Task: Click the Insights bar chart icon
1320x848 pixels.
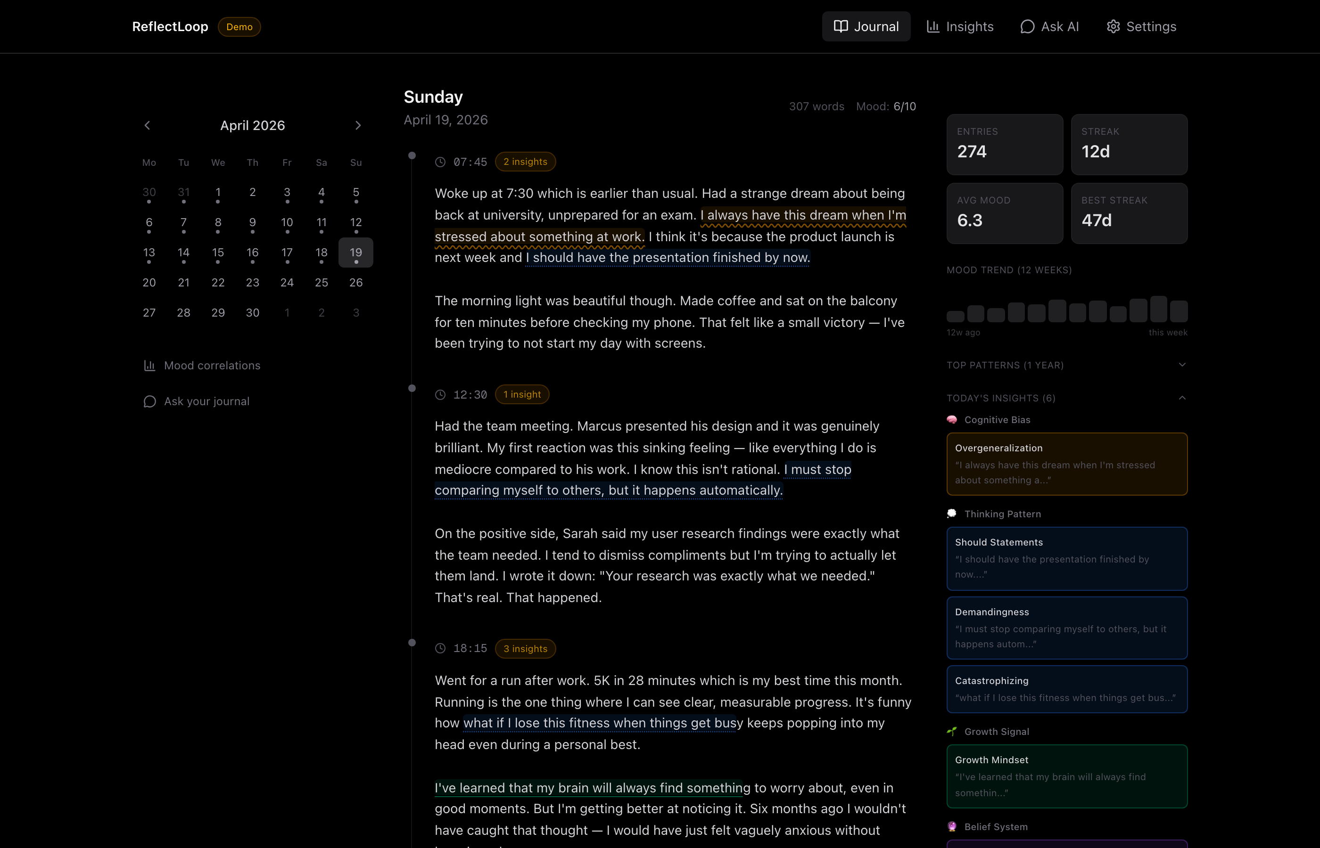Action: pos(932,26)
